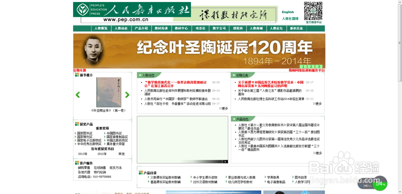Viewport: 402px width, 194px height.
Task: Click the QR code image
Action: [313, 11]
